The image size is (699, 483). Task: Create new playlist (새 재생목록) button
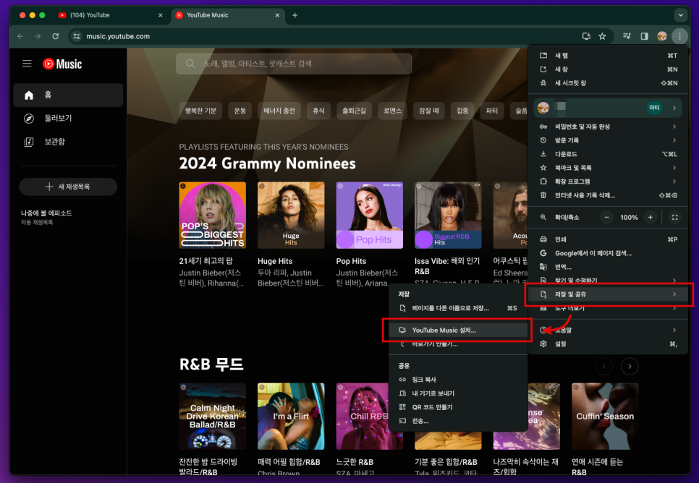point(68,187)
